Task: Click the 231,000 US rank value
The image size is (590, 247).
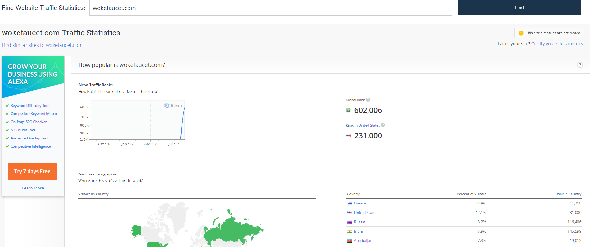Action: pos(368,136)
